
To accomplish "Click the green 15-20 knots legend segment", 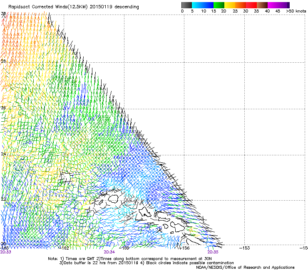I will click(219, 5).
